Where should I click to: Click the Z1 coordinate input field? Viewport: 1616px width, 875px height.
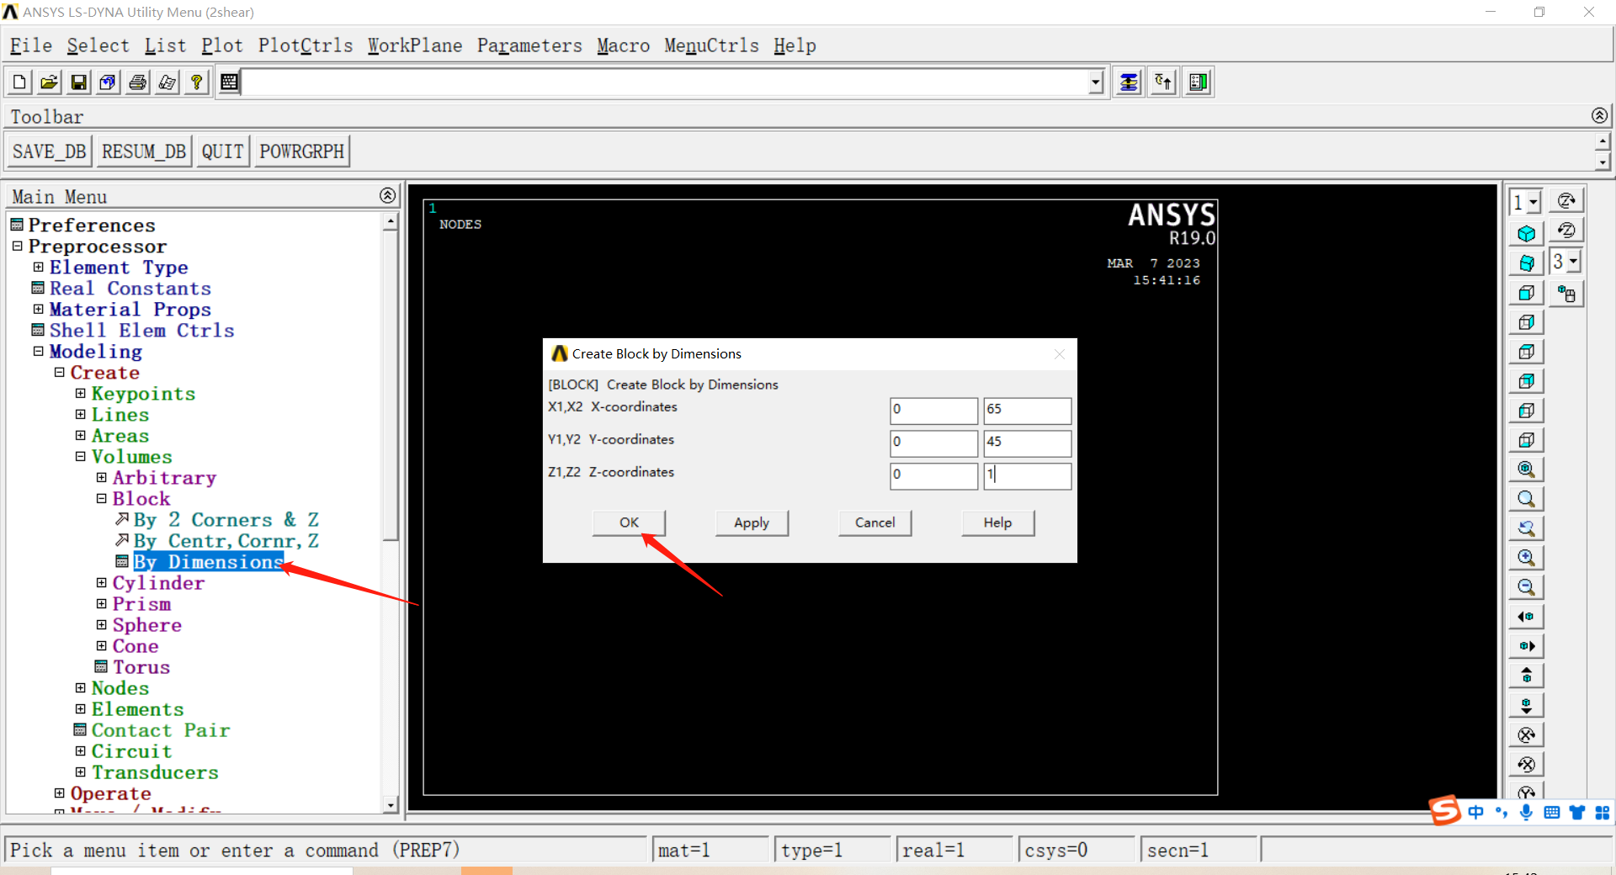point(933,475)
